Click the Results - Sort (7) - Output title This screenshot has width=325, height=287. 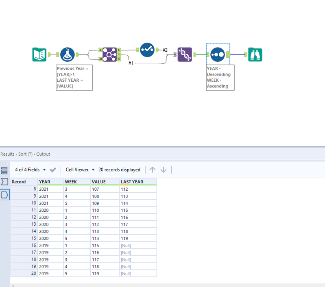pos(25,154)
